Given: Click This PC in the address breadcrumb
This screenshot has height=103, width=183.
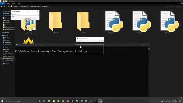Looking at the screenshot, I should coord(16,6).
